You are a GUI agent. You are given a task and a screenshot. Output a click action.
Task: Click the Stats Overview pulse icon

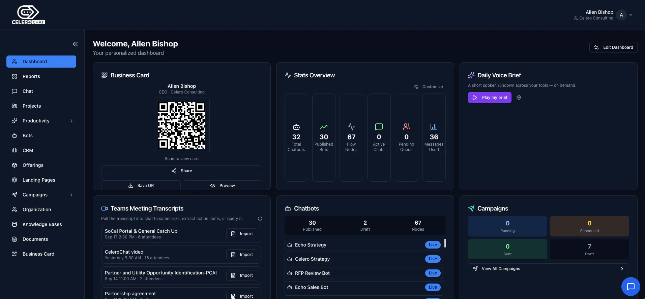[288, 75]
